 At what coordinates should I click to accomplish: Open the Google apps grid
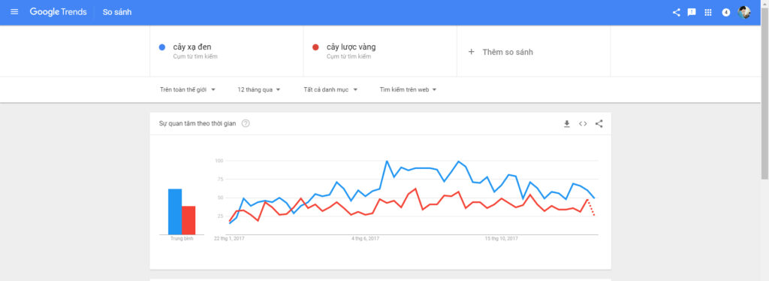click(x=707, y=12)
